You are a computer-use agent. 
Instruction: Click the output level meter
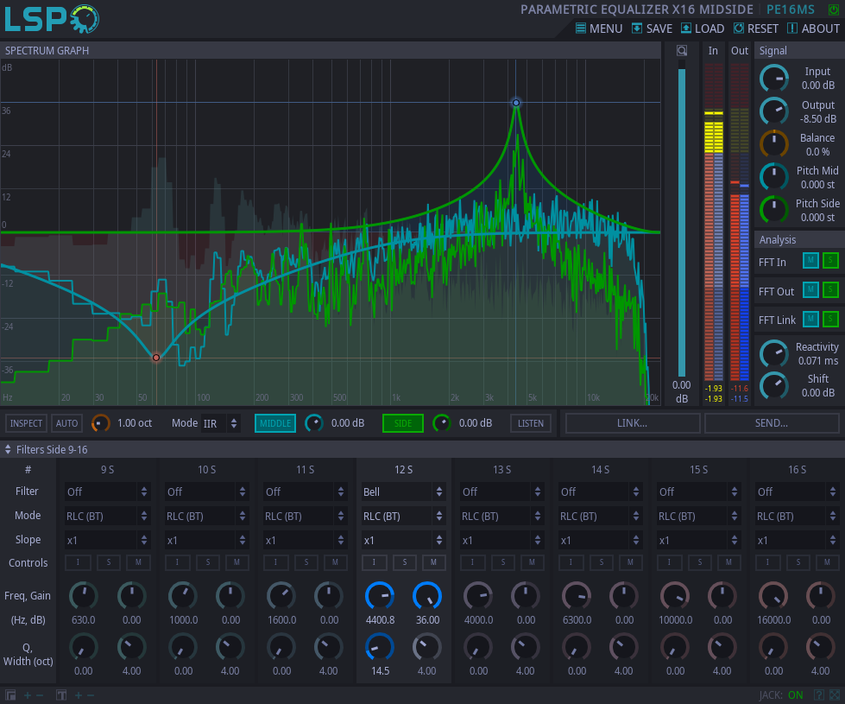[740, 222]
